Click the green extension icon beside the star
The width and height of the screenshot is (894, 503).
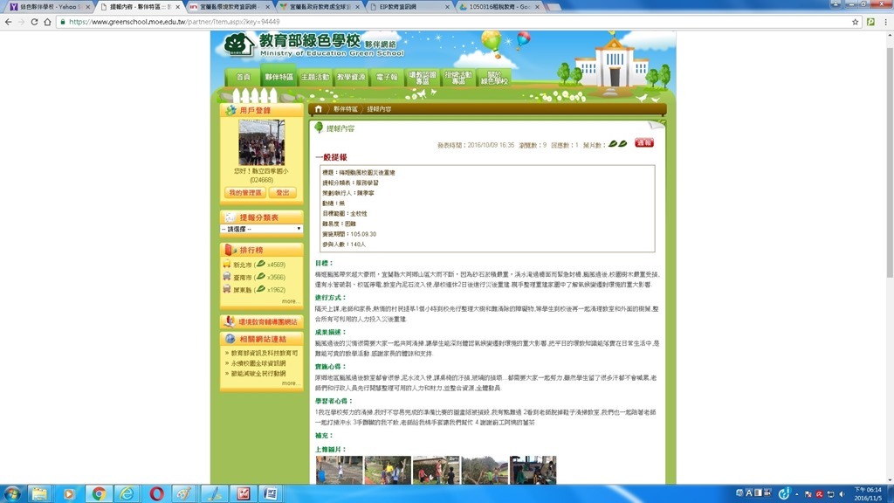coord(870,22)
